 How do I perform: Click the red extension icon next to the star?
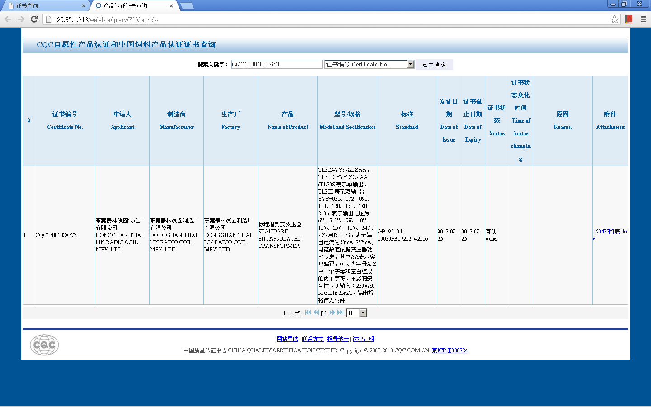pyautogui.click(x=629, y=19)
